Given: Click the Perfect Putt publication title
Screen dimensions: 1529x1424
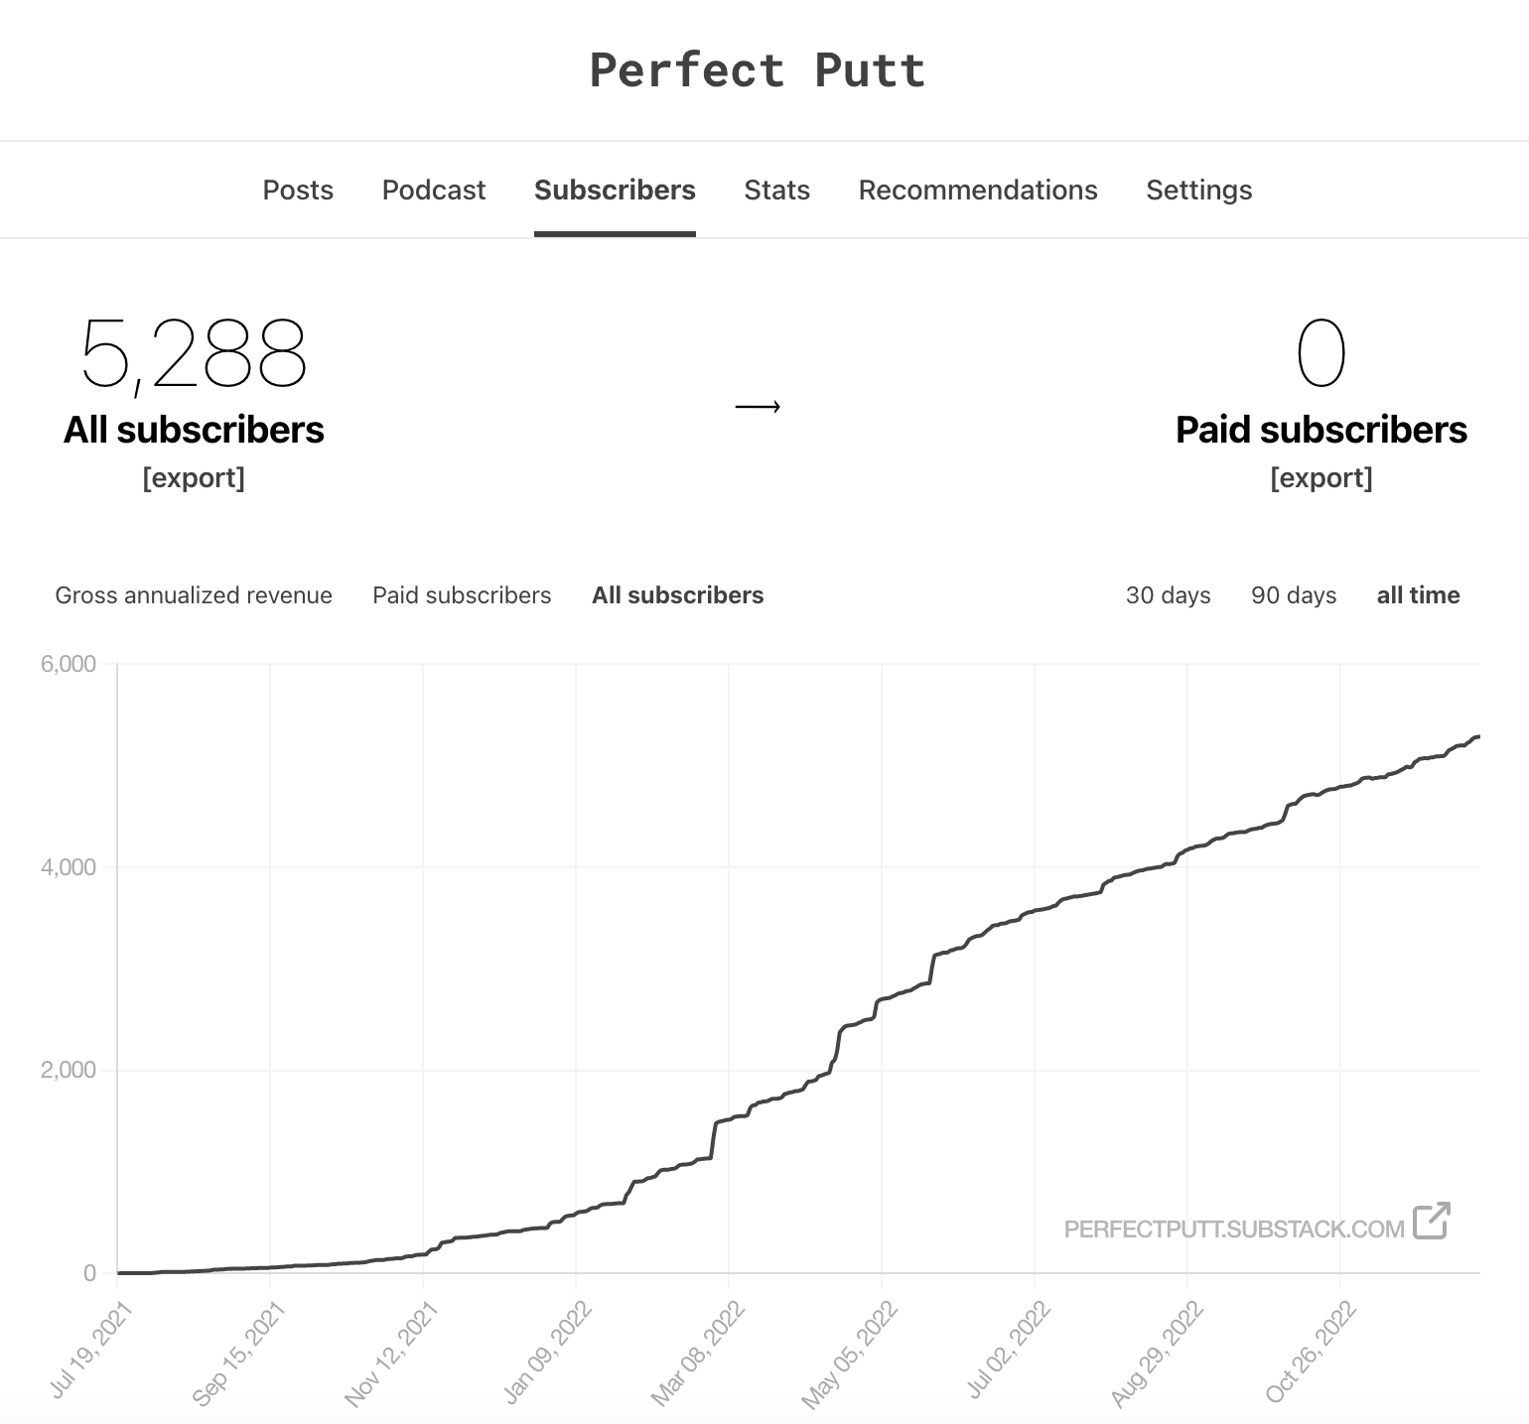Looking at the screenshot, I should (x=758, y=70).
